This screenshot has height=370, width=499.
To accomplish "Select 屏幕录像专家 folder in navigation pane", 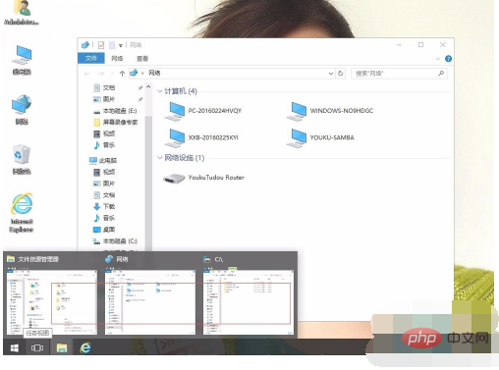I will pyautogui.click(x=116, y=122).
